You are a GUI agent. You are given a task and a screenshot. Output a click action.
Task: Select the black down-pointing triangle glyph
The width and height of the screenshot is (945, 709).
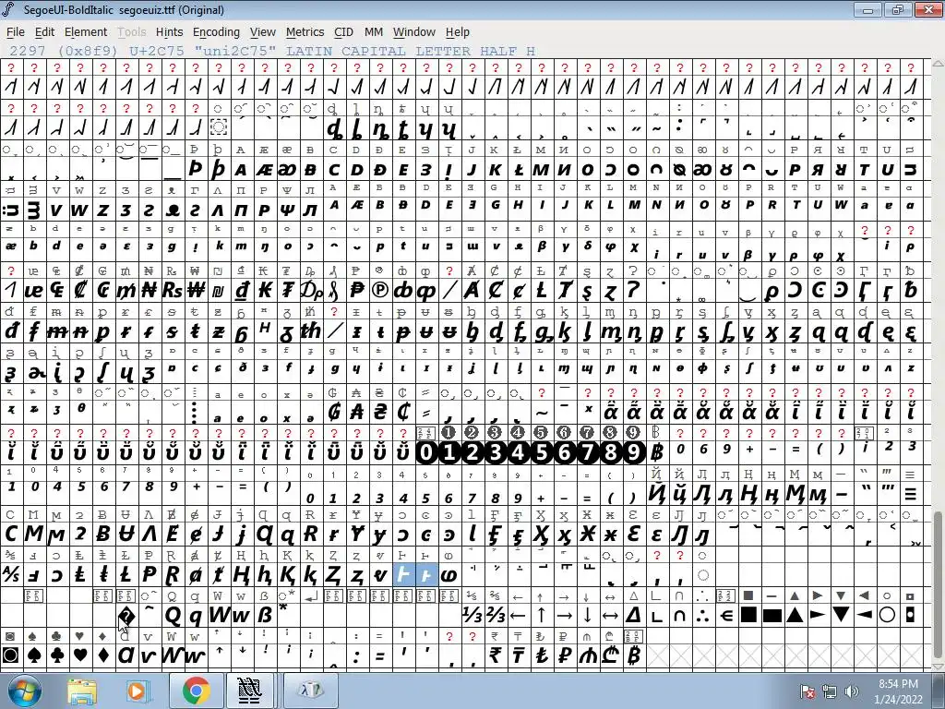842,615
